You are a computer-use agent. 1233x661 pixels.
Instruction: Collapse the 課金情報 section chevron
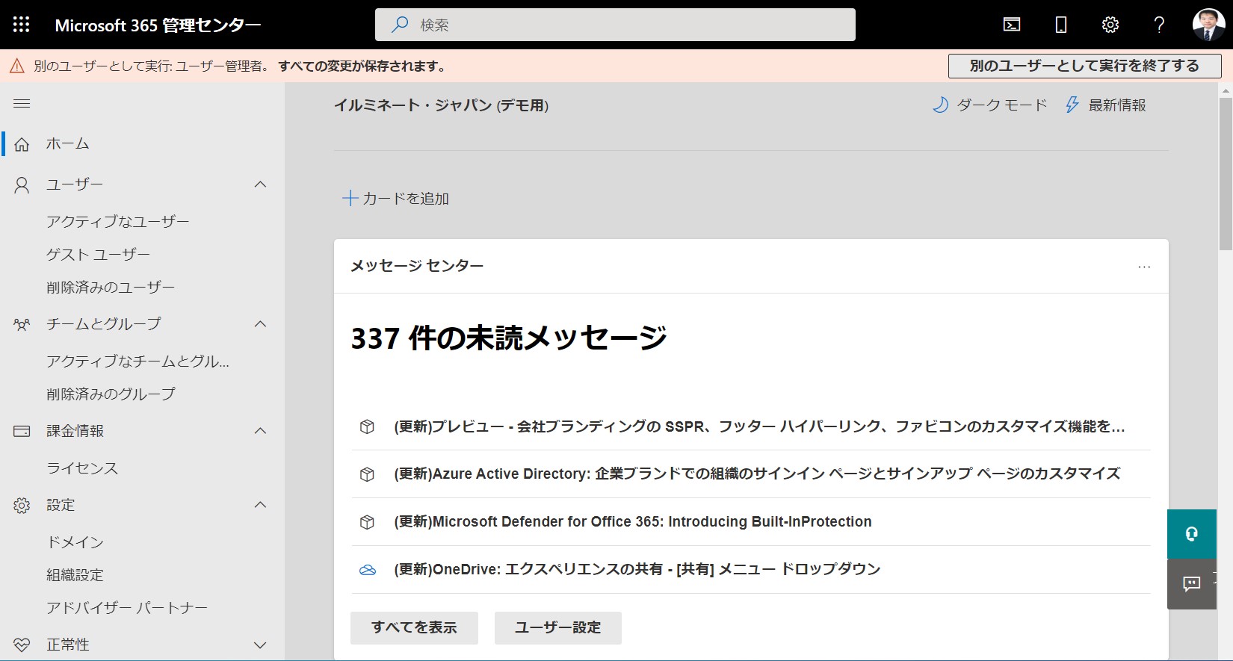tap(260, 431)
